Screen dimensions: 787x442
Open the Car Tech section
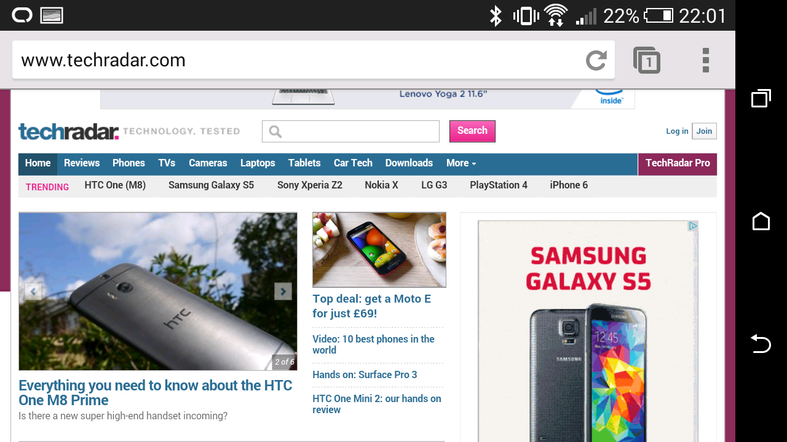353,163
